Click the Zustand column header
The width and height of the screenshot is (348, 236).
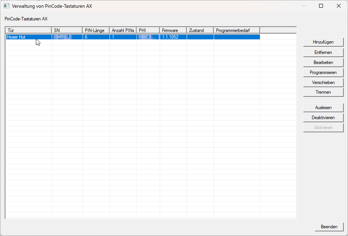coord(200,30)
